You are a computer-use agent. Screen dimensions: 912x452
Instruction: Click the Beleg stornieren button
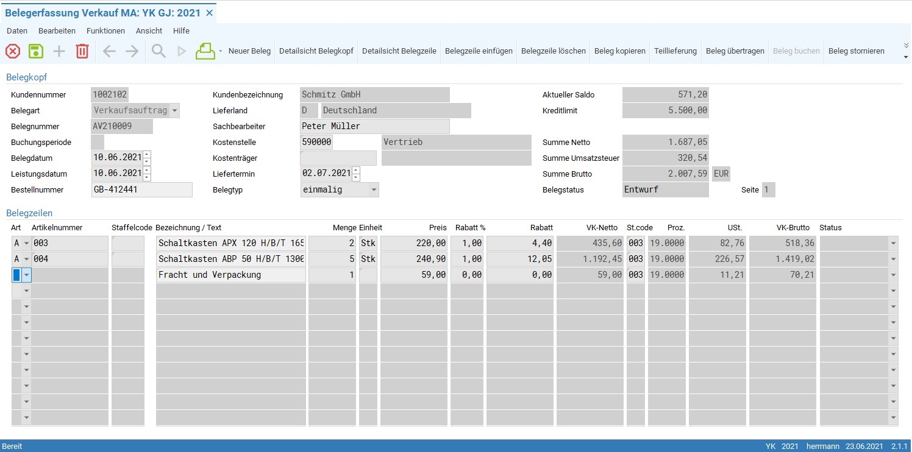(x=856, y=51)
